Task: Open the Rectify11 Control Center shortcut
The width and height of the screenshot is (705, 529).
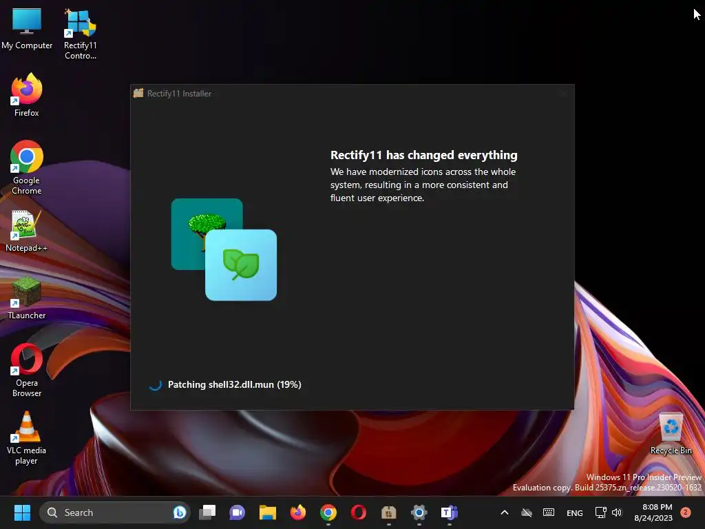Action: pyautogui.click(x=80, y=34)
